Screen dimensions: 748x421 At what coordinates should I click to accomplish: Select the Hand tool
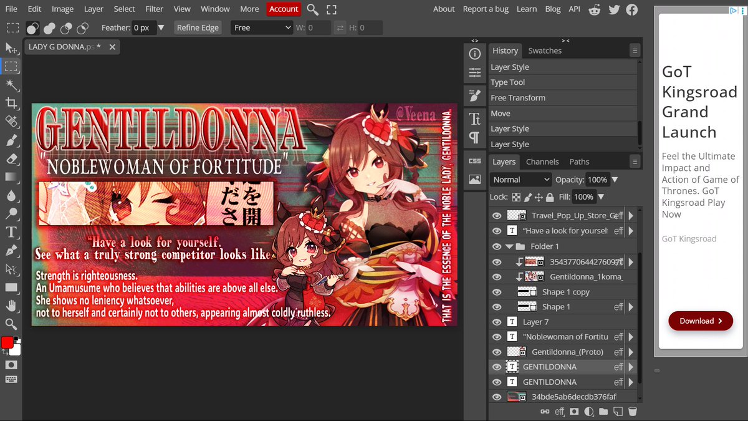pos(11,306)
